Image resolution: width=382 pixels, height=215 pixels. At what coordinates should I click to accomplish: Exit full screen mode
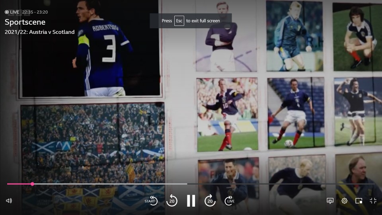point(373,201)
